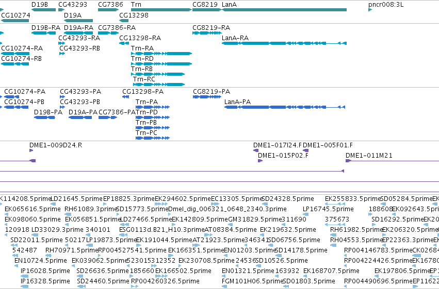Viewport: 439px width, 289px height.
Task: Select the Trn-PD protein label
Action: pyautogui.click(x=147, y=112)
